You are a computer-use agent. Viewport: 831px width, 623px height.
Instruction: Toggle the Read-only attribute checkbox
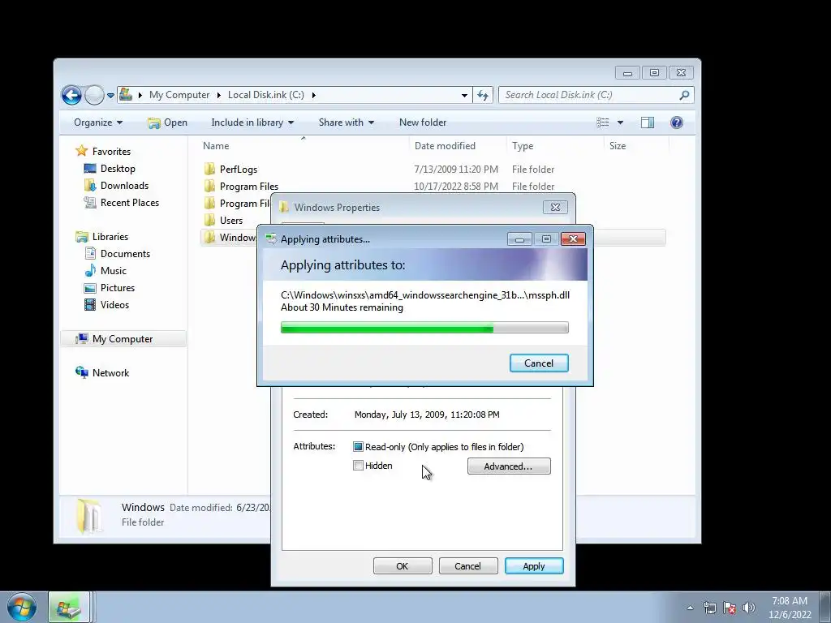[x=358, y=447]
